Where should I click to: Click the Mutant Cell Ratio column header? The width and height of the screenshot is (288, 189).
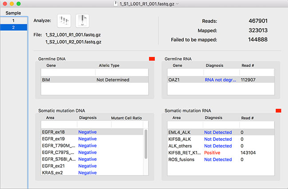pyautogui.click(x=126, y=118)
